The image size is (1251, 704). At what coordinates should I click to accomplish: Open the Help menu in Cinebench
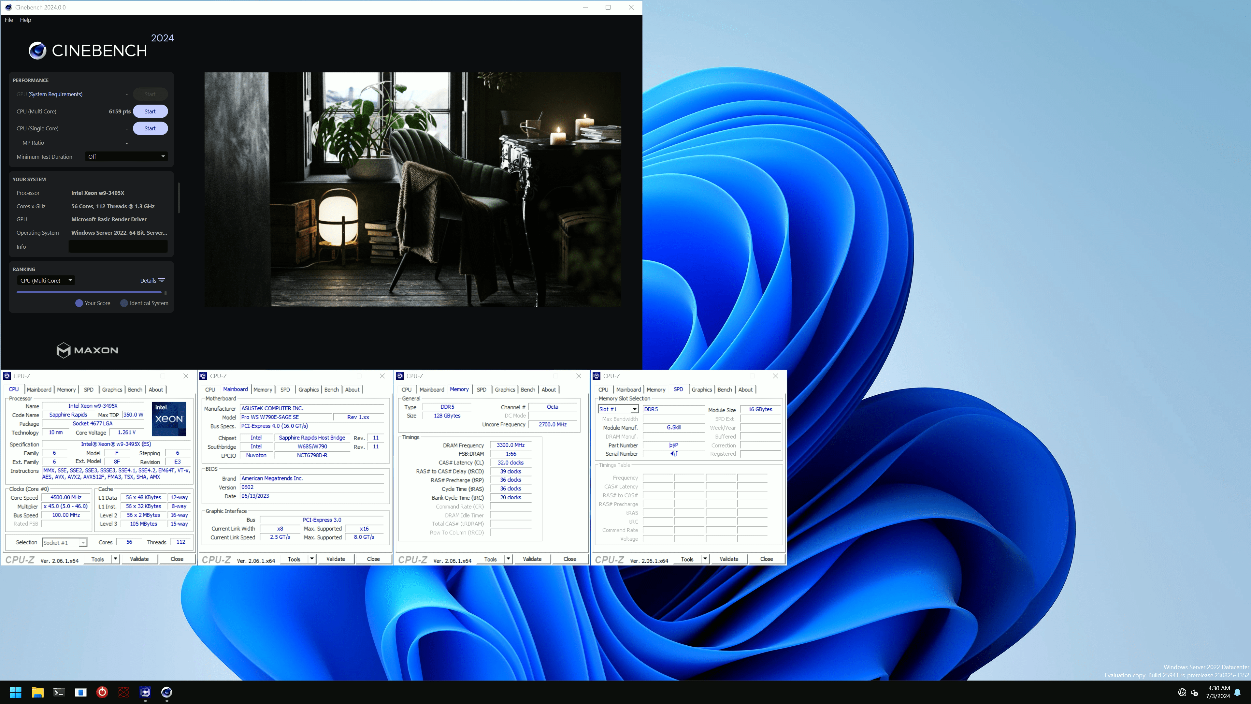pos(25,20)
